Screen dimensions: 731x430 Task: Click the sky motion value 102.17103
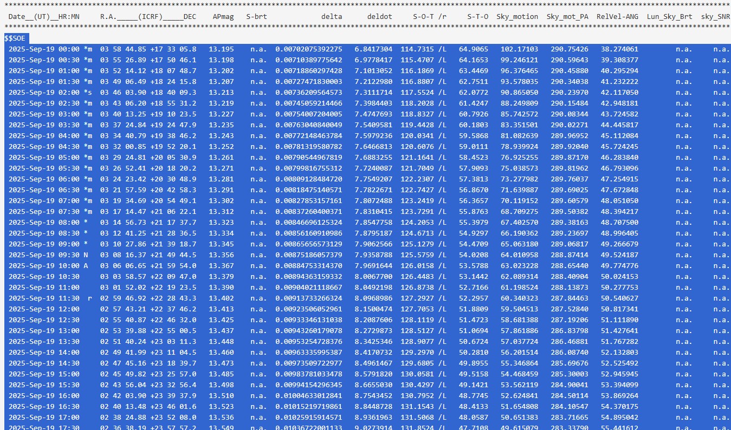519,49
